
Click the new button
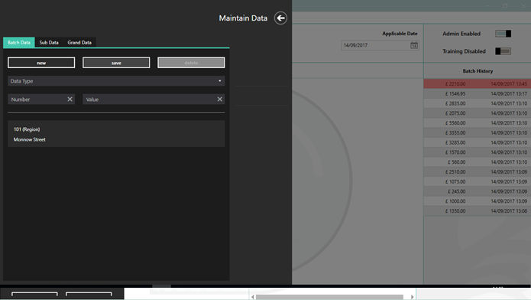pyautogui.click(x=41, y=63)
